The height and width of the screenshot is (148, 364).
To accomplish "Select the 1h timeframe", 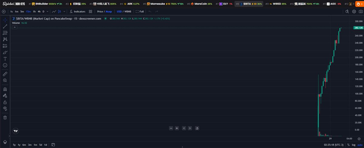I will click(34, 11).
